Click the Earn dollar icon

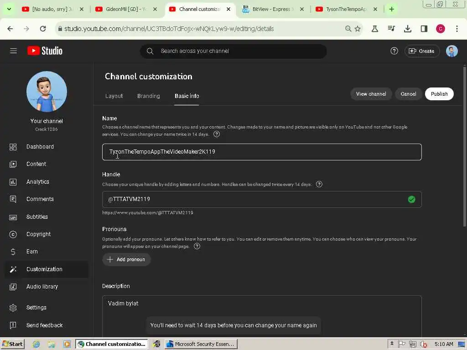[13, 252]
